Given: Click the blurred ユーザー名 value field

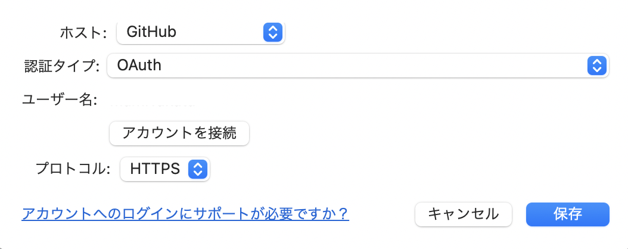Looking at the screenshot, I should click(153, 101).
